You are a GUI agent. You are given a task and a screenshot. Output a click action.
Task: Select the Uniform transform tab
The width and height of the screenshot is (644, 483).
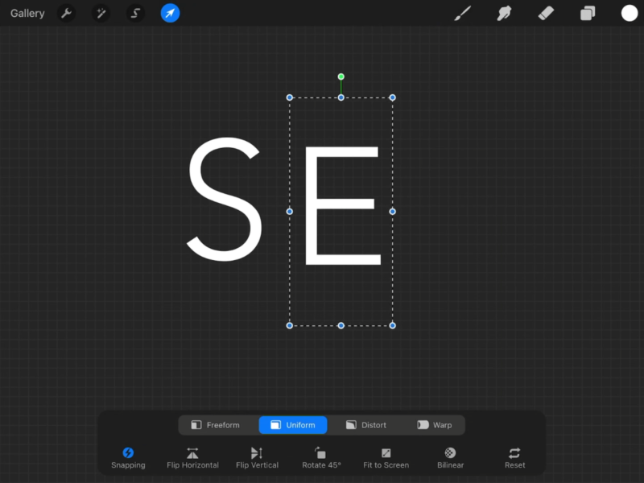point(292,424)
